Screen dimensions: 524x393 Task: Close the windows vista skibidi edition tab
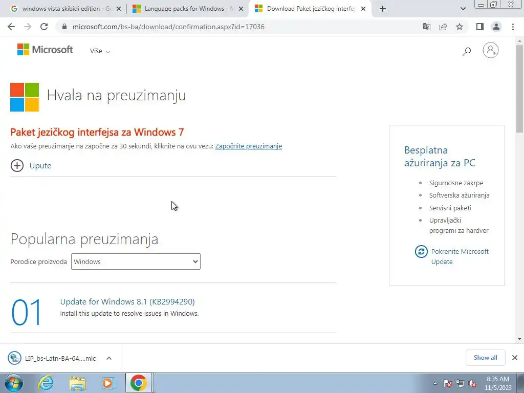[x=118, y=9]
